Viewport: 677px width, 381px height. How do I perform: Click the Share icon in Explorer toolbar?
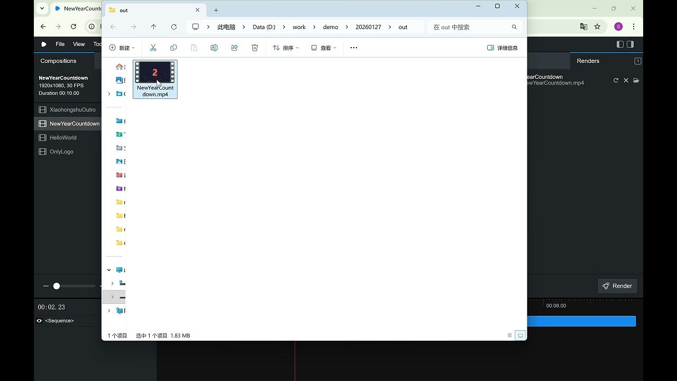(234, 48)
